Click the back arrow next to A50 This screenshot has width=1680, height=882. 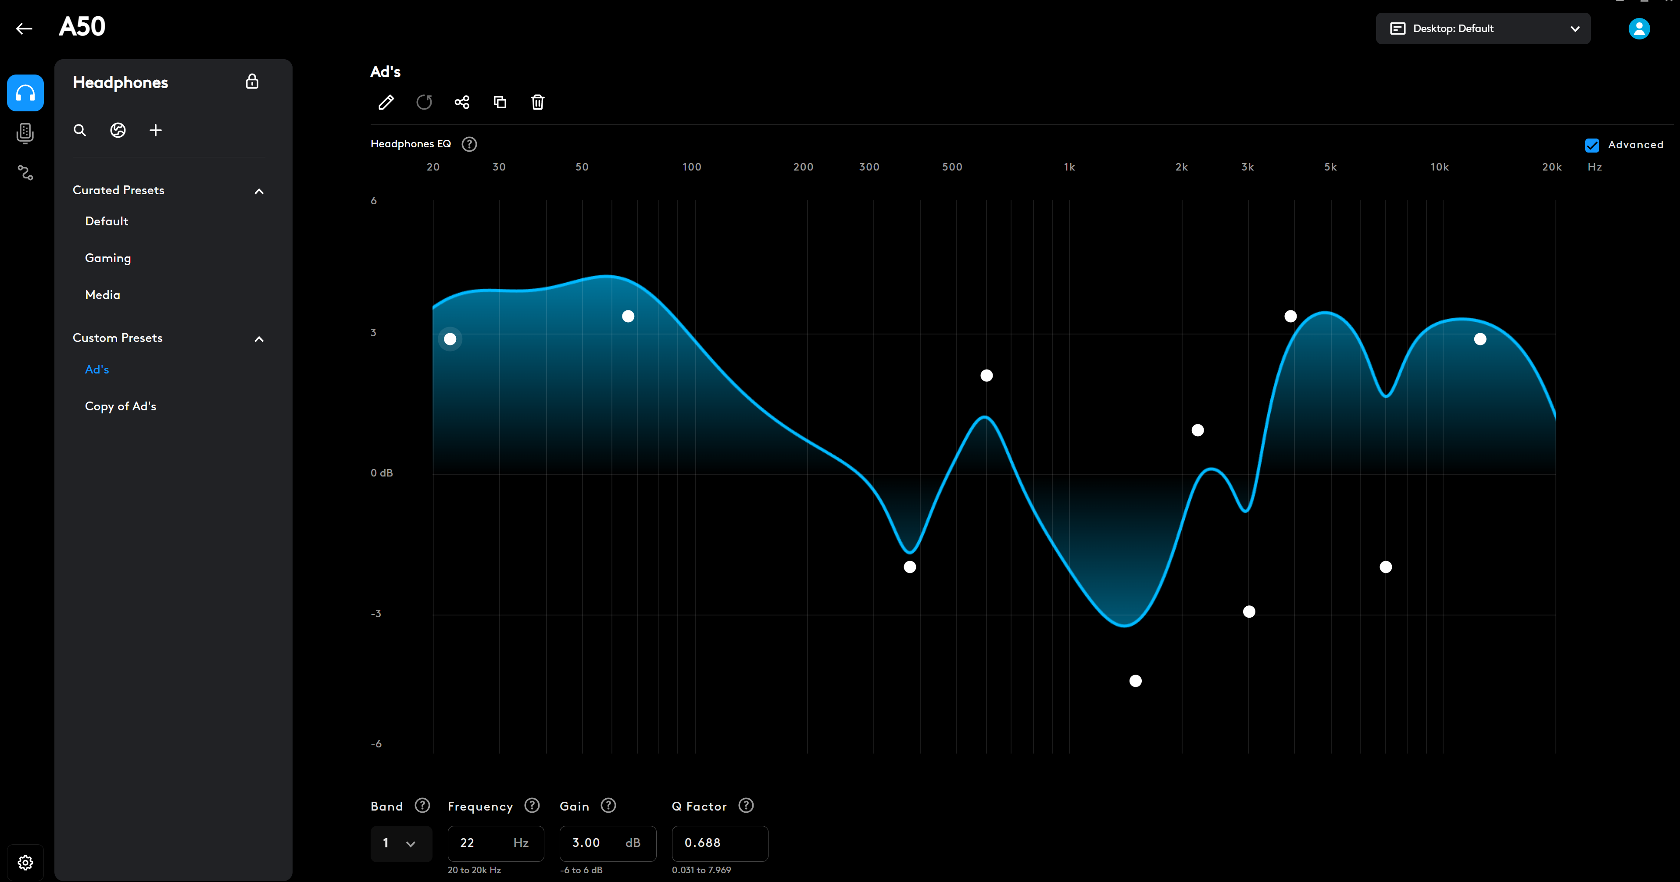click(x=24, y=28)
